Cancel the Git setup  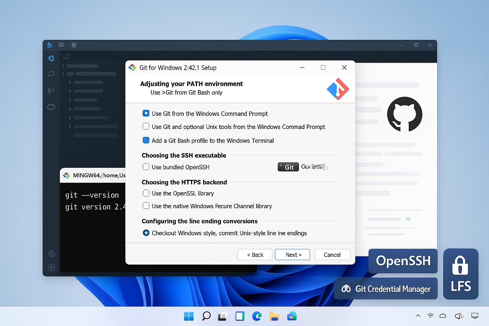coord(332,255)
